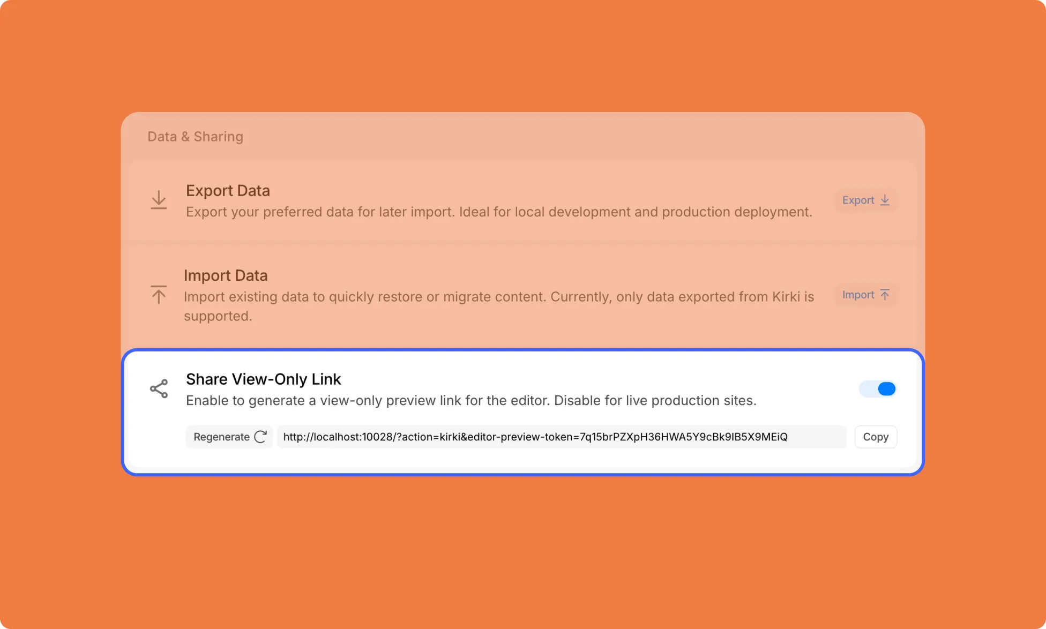Image resolution: width=1046 pixels, height=629 pixels.
Task: Click the download arrow icon beside Export Data
Action: (159, 200)
